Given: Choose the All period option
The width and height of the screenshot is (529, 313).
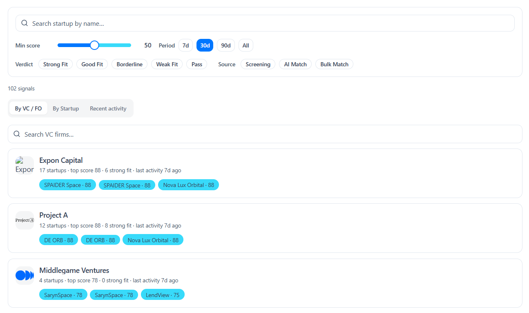Looking at the screenshot, I should 246,45.
